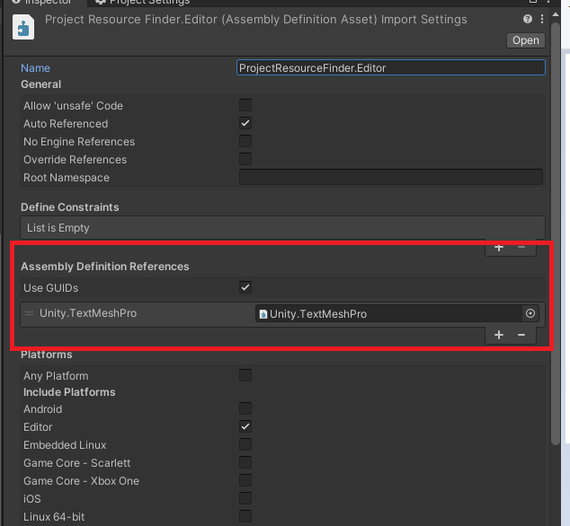
Task: Open the Inspector three-dot context menu
Action: pos(542,19)
